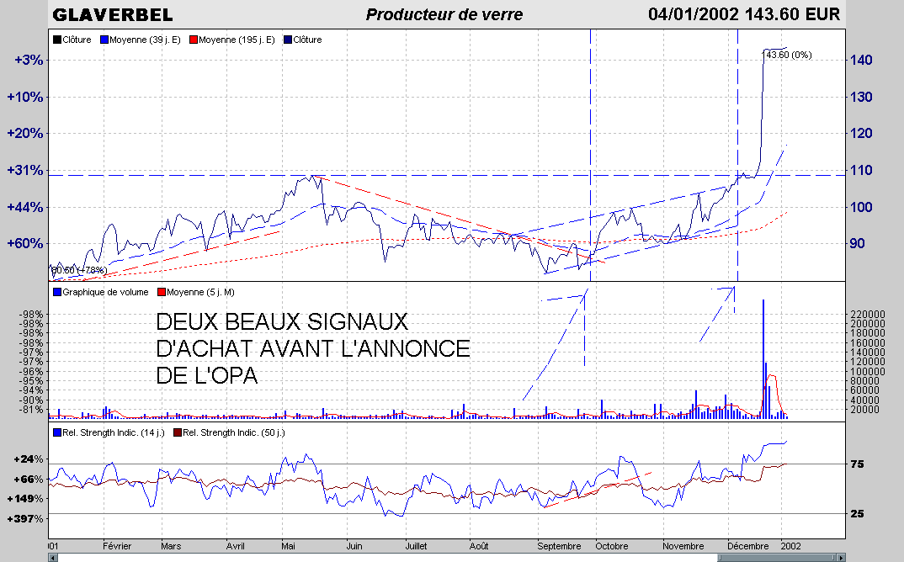Viewport: 904px width, 562px height.
Task: Click the 'Rel. Strength Indic. (50 j.)' label
Action: (x=234, y=432)
